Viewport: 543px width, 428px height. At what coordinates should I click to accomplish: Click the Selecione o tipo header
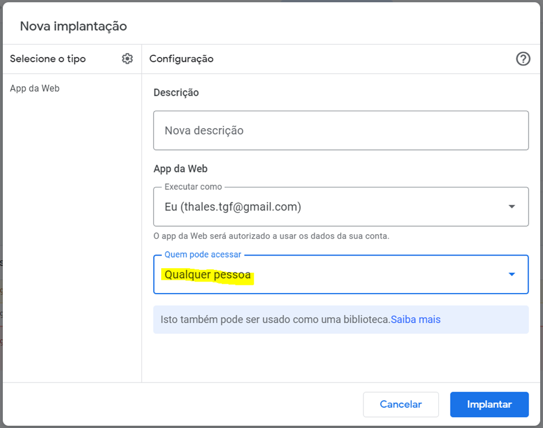pos(48,59)
